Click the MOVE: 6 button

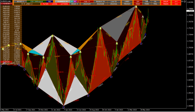20,2
